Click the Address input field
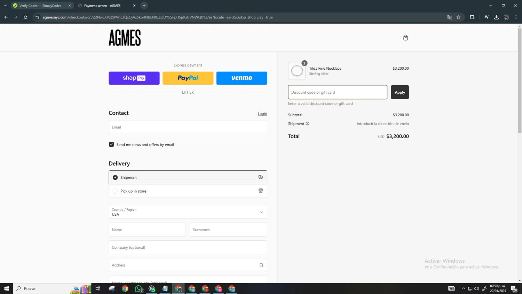522x294 pixels. coord(188,265)
